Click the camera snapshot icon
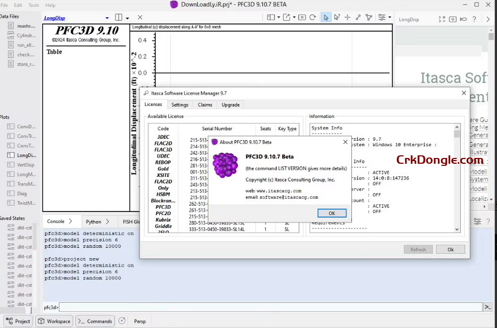 pos(302,17)
